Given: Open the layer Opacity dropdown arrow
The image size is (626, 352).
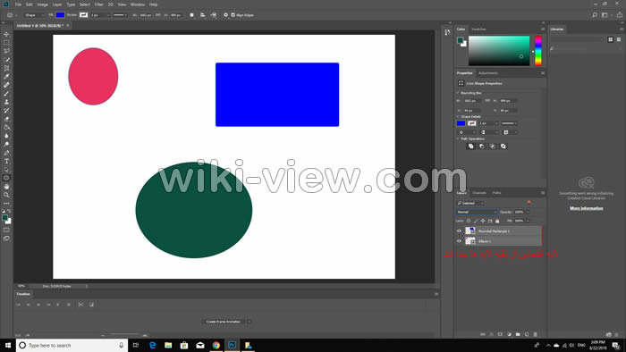Looking at the screenshot, I should 528,212.
